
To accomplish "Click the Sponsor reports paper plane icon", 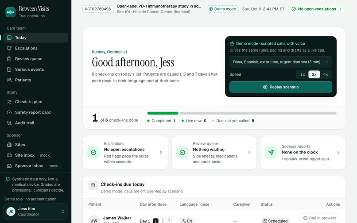I will (271, 153).
